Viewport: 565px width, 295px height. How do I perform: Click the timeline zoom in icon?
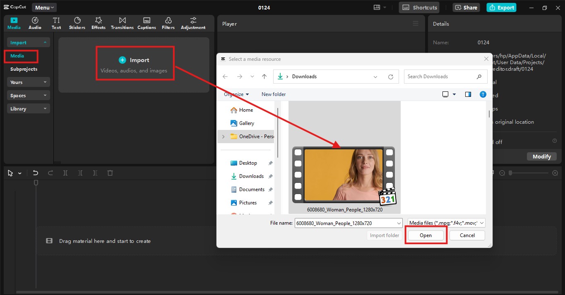coord(555,173)
